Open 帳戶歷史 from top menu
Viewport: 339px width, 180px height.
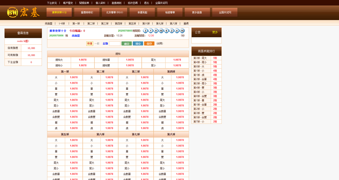coord(68,3)
